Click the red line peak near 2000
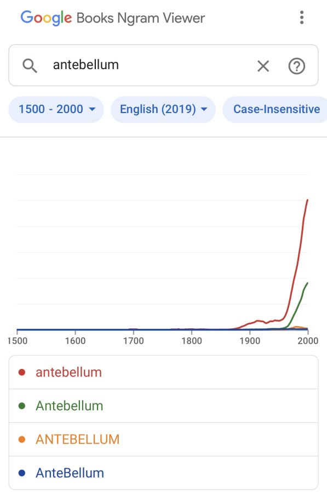 (x=307, y=200)
